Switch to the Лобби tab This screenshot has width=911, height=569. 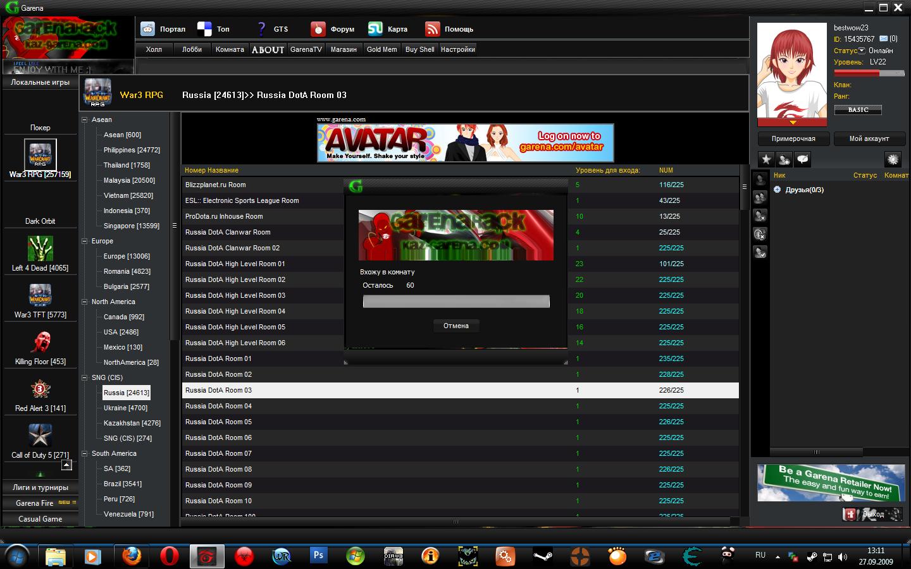(x=192, y=49)
